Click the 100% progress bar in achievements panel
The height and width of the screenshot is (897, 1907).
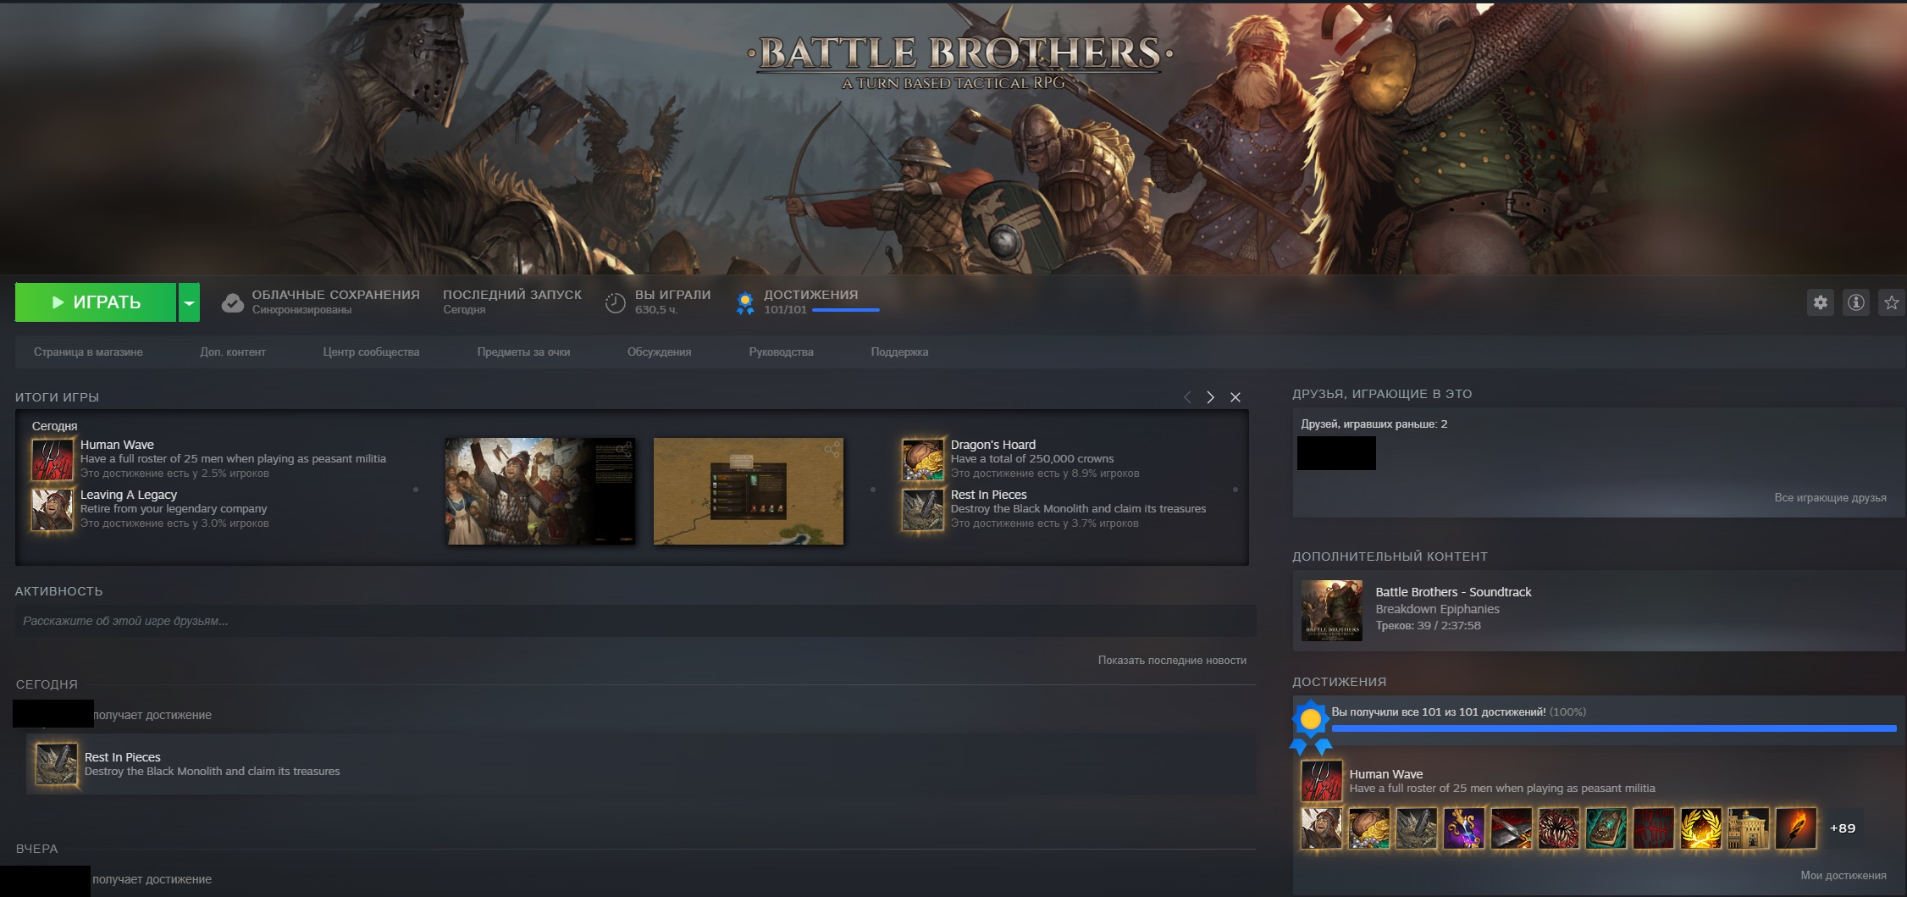point(1614,728)
